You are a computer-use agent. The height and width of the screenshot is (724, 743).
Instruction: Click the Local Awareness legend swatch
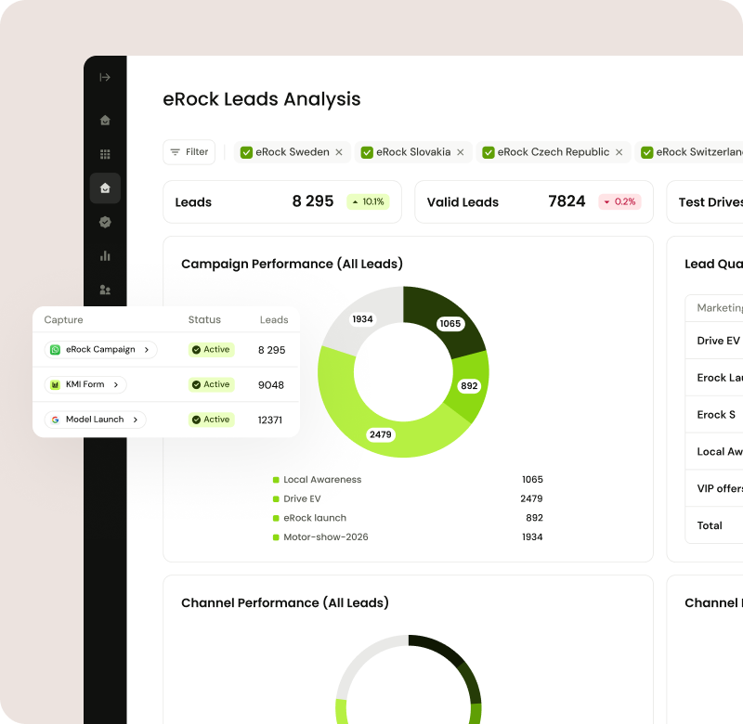pos(276,480)
